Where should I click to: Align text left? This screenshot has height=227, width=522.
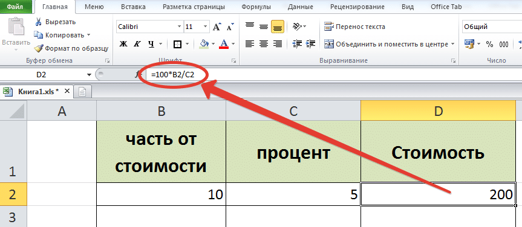[x=250, y=43]
